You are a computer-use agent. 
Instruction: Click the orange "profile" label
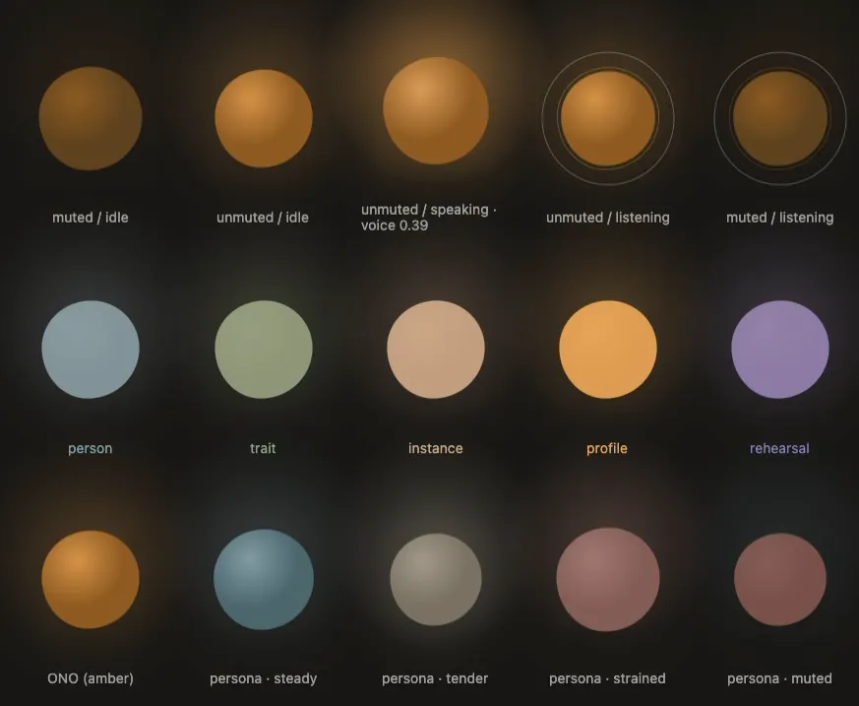point(607,448)
